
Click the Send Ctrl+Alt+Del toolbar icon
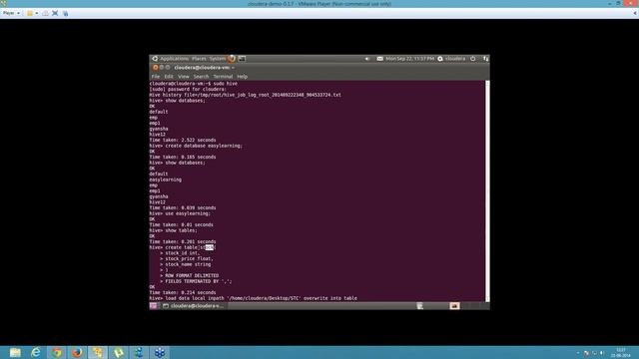[45, 13]
